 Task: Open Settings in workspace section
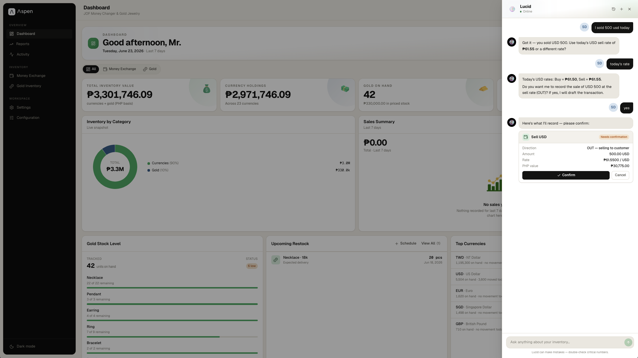point(39,108)
